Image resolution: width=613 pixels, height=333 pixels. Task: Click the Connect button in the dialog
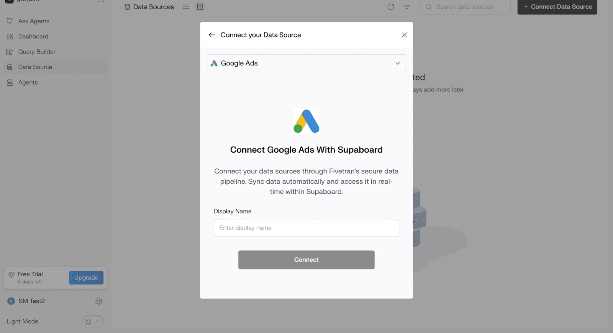306,260
